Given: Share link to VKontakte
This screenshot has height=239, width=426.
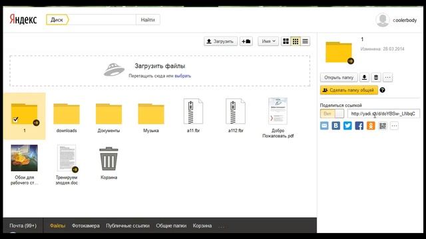Looking at the screenshot, I should pos(336,125).
